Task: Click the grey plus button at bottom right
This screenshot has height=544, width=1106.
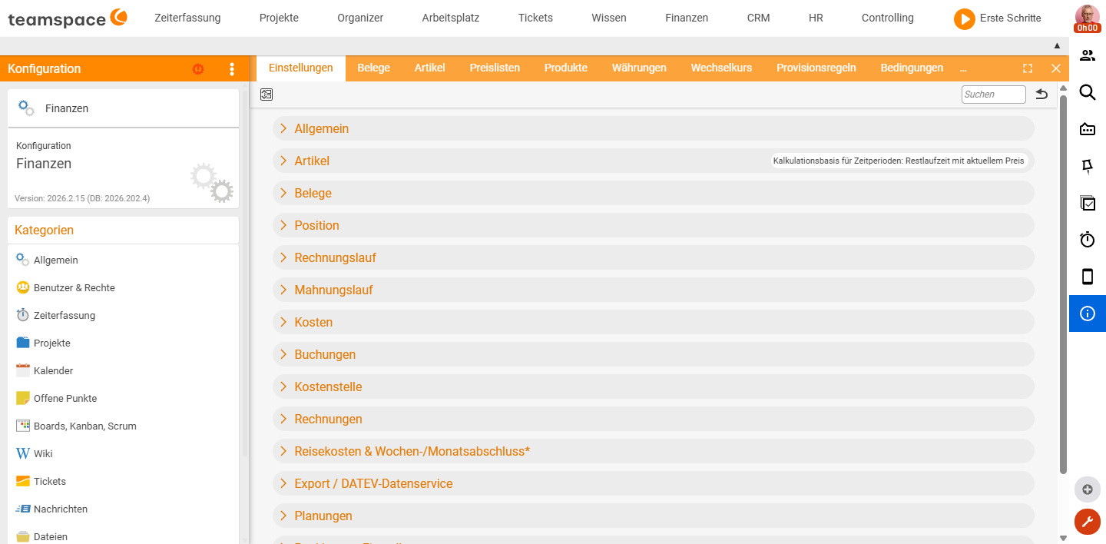Action: 1088,489
